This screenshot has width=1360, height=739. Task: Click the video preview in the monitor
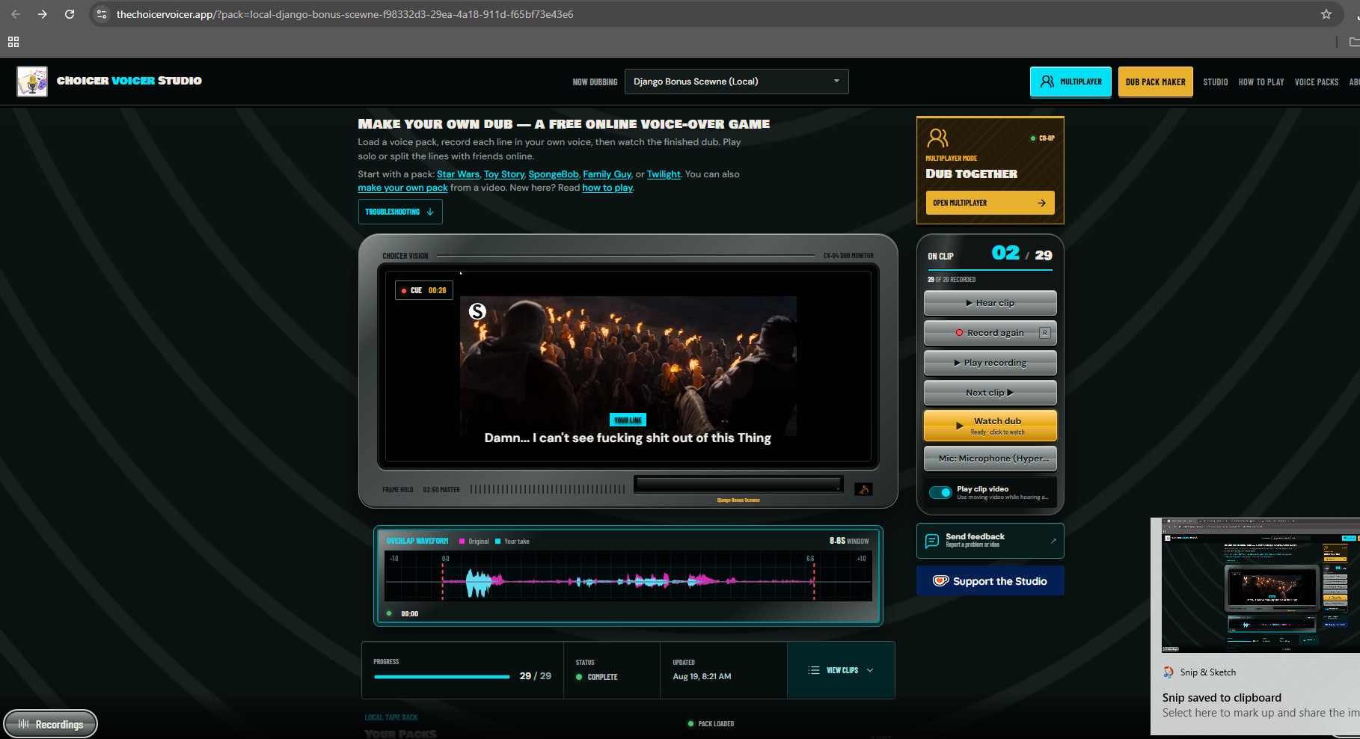[628, 367]
